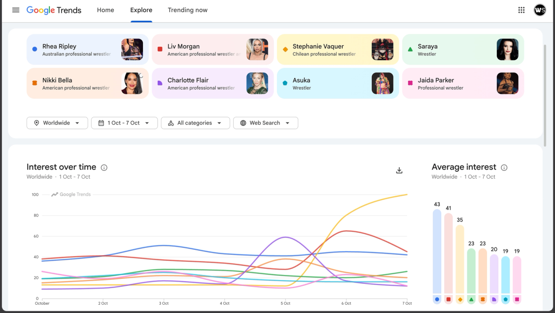Screen dimensions: 555x313
Task: Open the Worldwide location dropdown
Action: pos(57,123)
